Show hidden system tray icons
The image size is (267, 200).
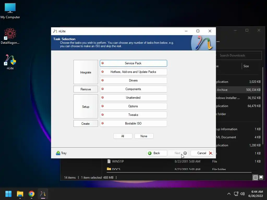tap(229, 194)
